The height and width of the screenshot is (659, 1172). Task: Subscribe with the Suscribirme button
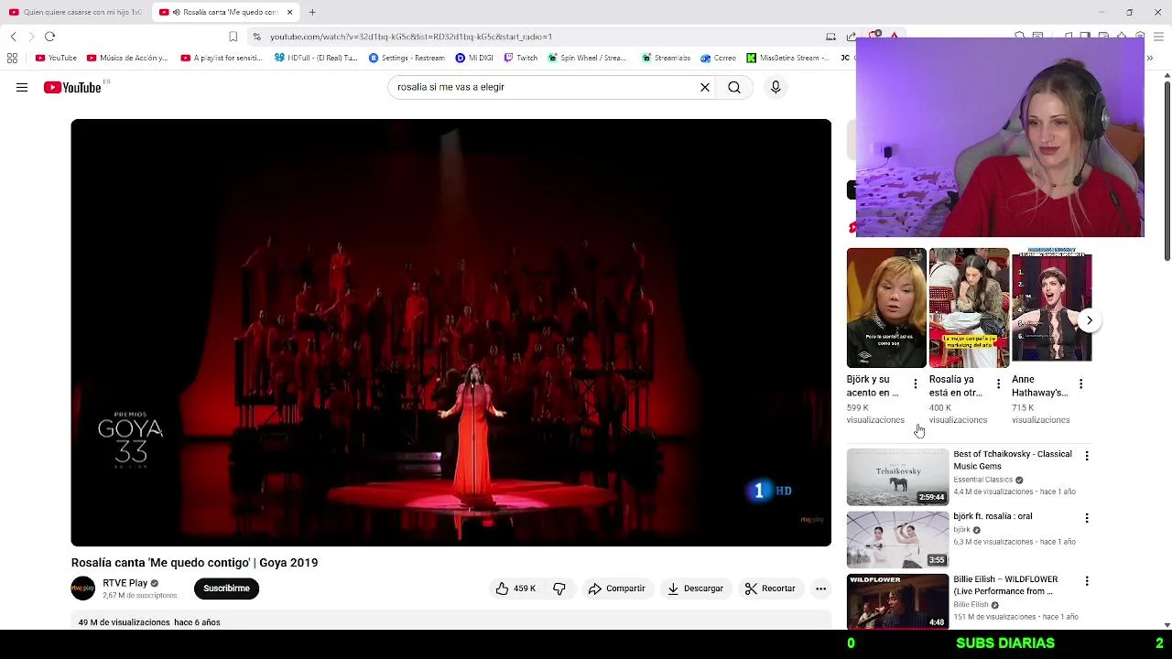(227, 589)
